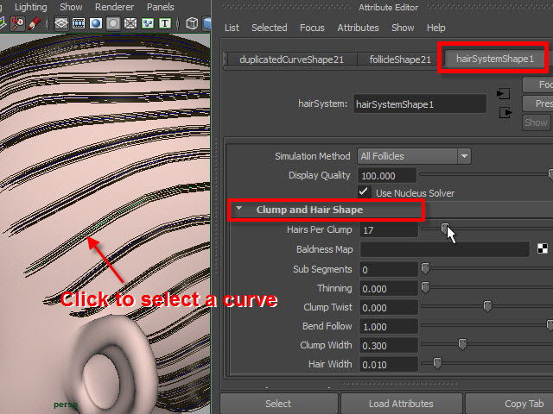Click the Display Quality value field

[387, 175]
